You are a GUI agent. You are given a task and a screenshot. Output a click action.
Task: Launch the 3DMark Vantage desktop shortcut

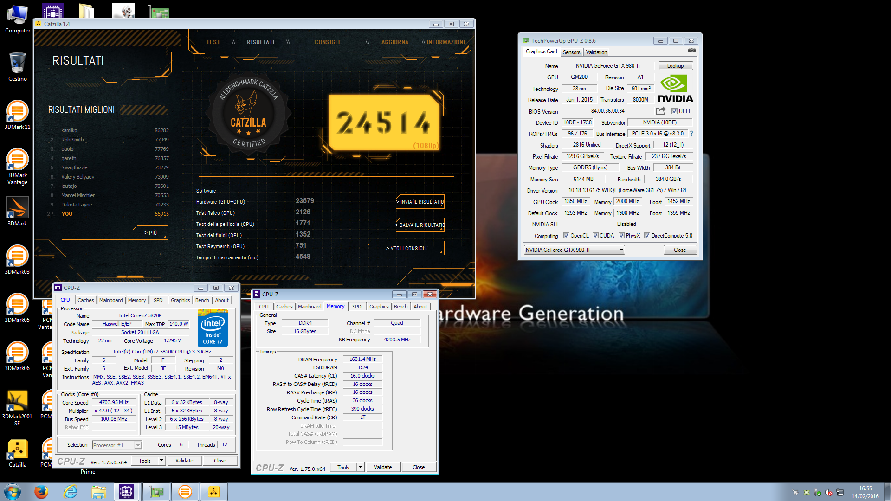tap(18, 166)
